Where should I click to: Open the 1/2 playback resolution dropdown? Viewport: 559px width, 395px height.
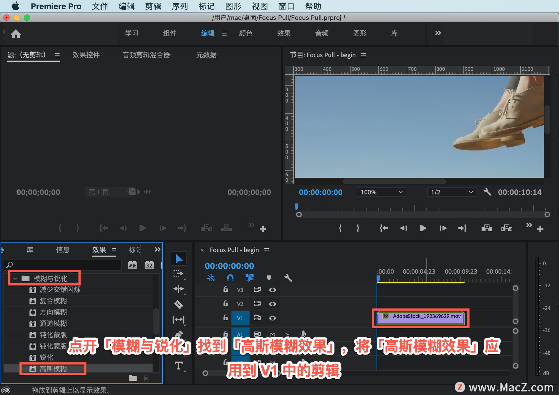[452, 192]
